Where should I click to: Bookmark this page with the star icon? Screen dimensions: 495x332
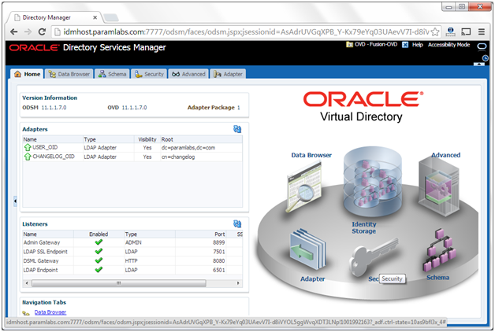[x=435, y=31]
